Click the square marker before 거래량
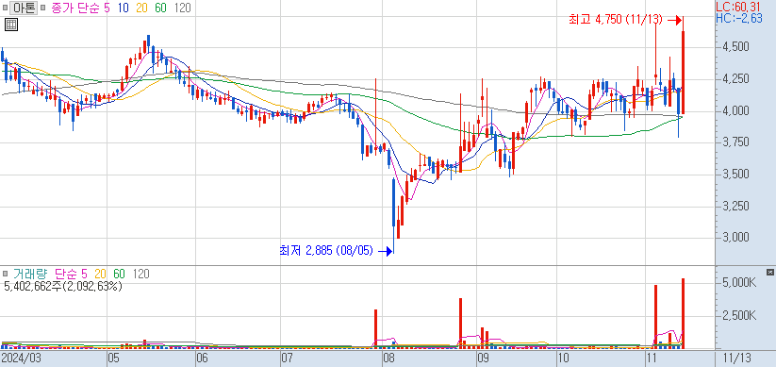The image size is (776, 367). (6, 274)
